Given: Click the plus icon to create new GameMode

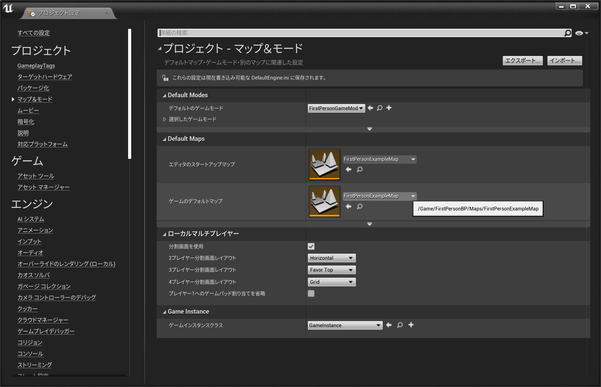Looking at the screenshot, I should tap(389, 108).
